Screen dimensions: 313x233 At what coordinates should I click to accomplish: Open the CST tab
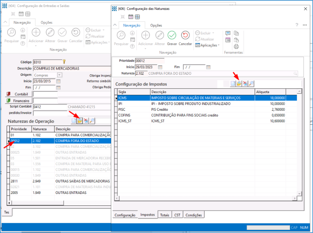coord(177,215)
